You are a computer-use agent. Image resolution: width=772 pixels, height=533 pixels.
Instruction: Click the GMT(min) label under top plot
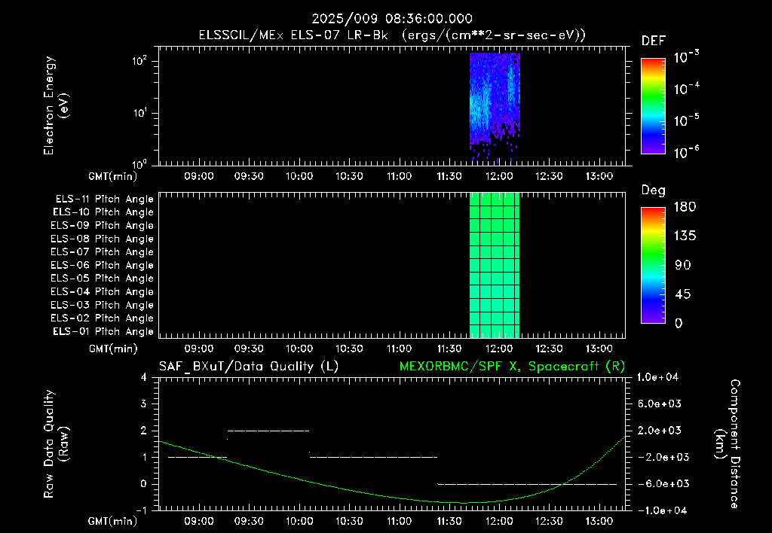point(113,176)
